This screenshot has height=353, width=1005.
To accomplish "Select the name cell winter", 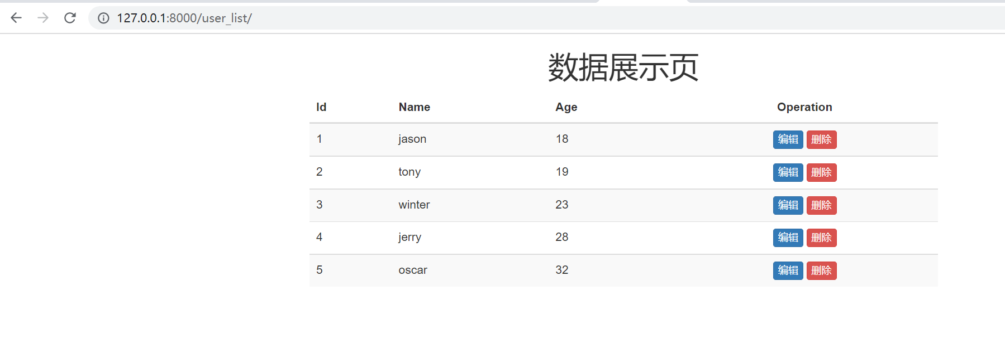I will click(x=414, y=205).
